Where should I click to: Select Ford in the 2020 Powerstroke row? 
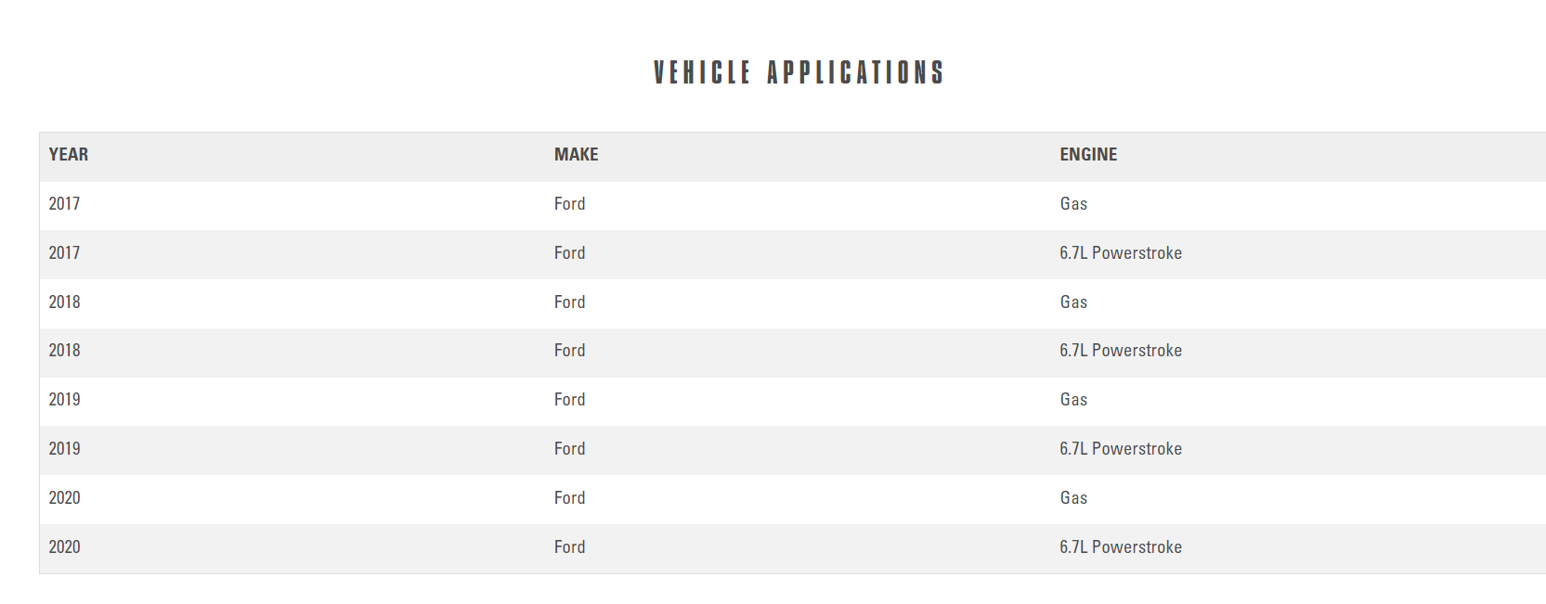[x=569, y=547]
